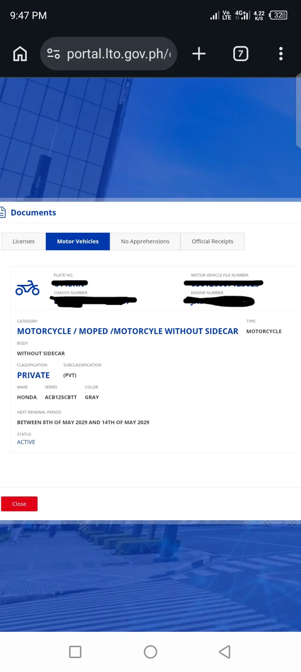
Task: Tap the HONDA make value
Action: [x=27, y=397]
